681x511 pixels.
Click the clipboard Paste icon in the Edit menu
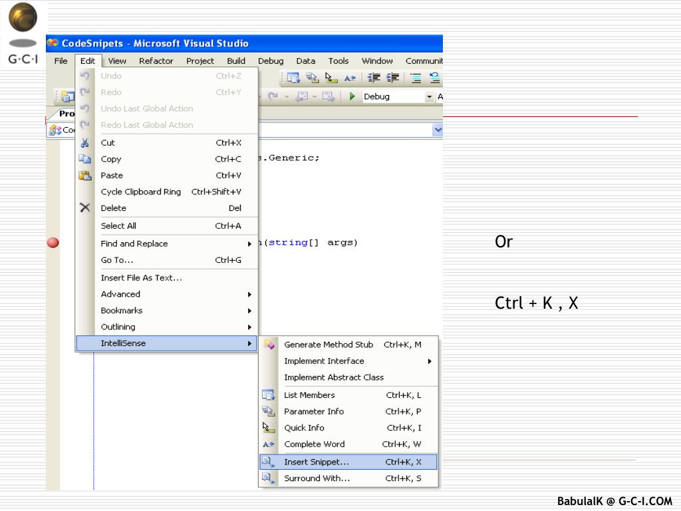[84, 176]
